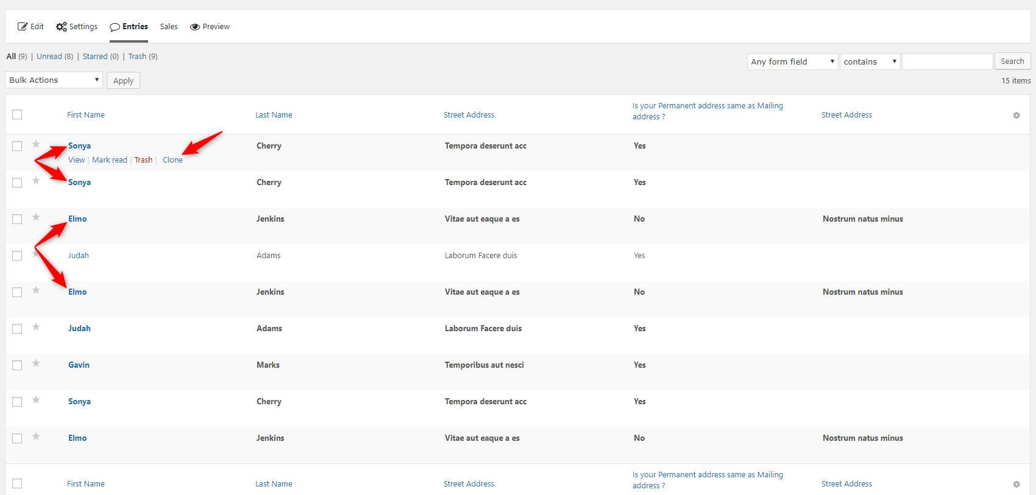Expand the Any form field dropdown
Screen dimensions: 1036x495
click(792, 61)
